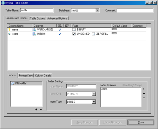
Task: Click the Apply Changes button
Action: (x=85, y=122)
